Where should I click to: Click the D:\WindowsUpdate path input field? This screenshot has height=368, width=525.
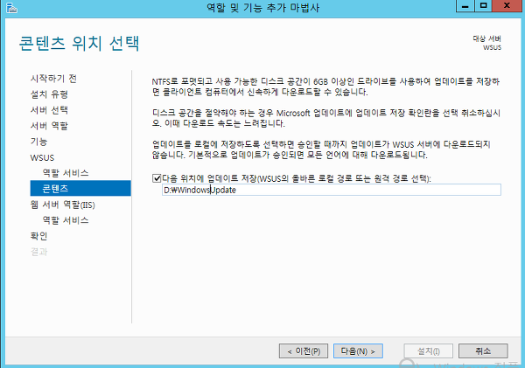coord(332,190)
